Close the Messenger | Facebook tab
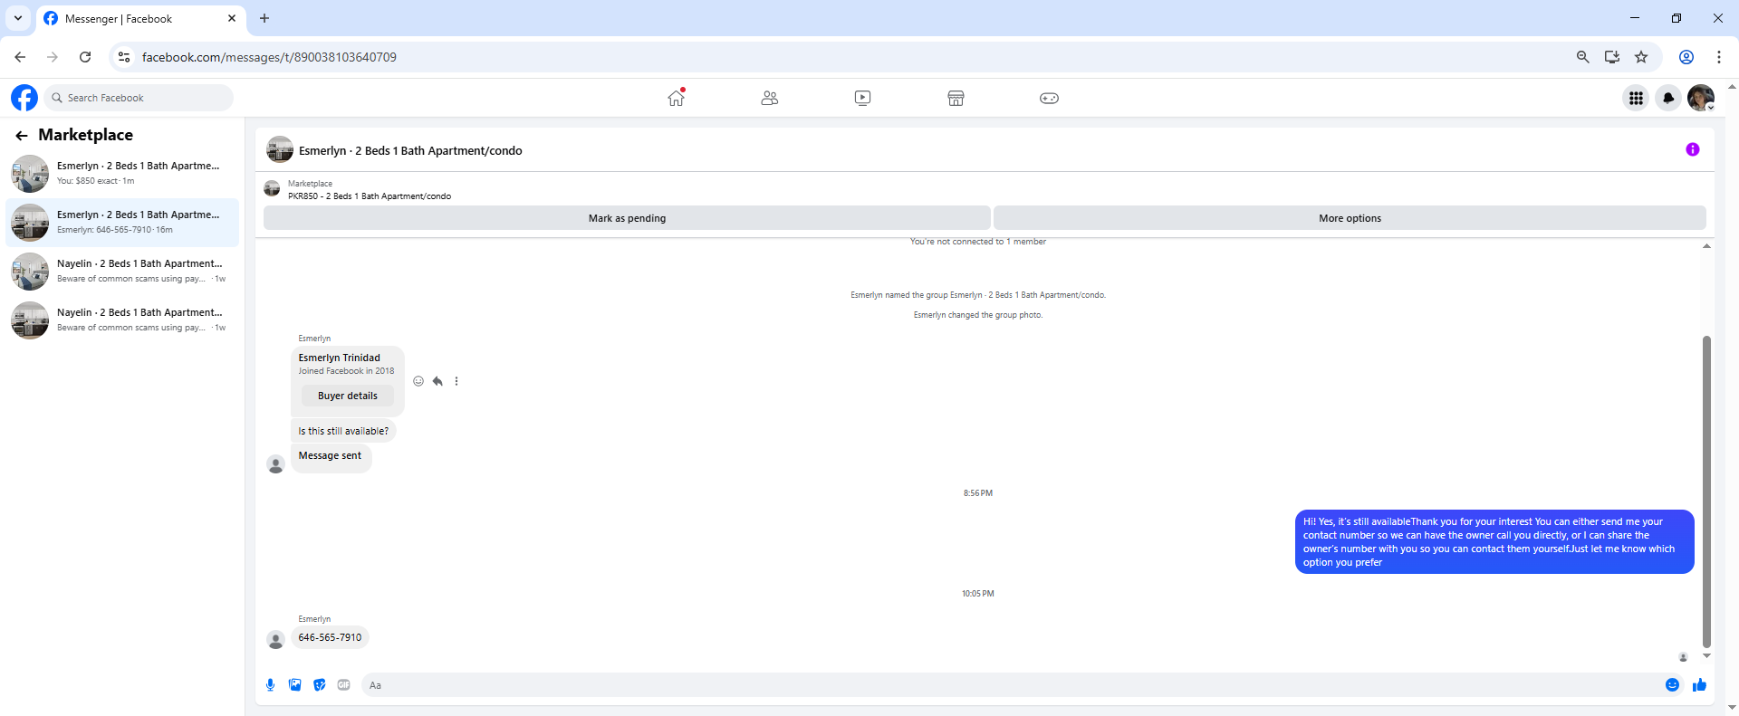 coord(232,18)
